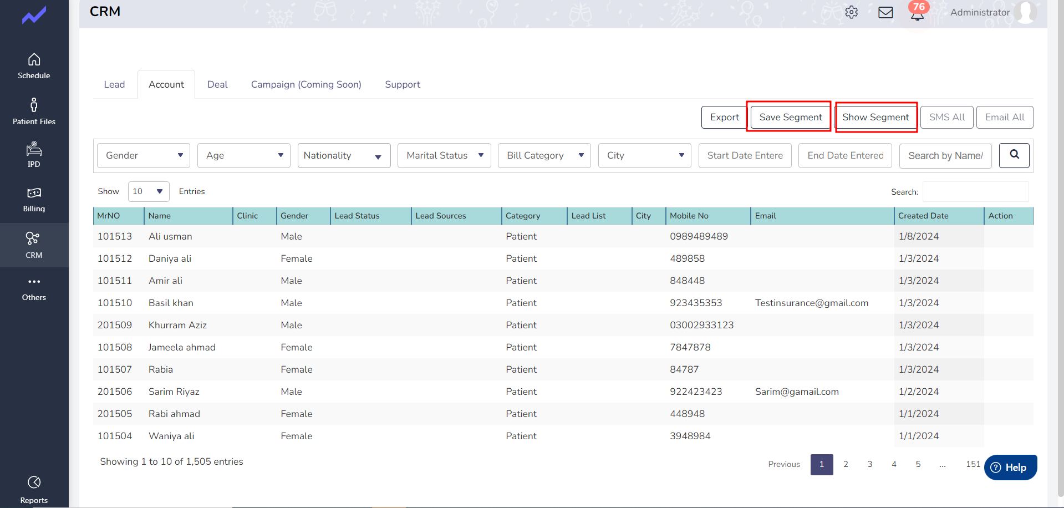Sort by Lead Sources column header
The height and width of the screenshot is (508, 1064).
coord(456,216)
